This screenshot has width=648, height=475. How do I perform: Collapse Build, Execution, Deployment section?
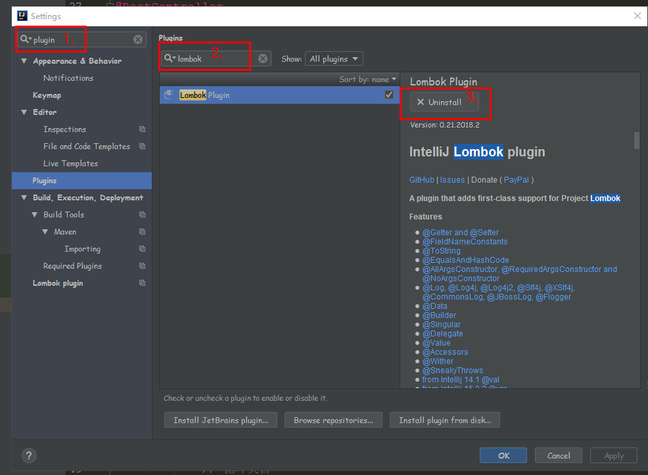click(24, 198)
